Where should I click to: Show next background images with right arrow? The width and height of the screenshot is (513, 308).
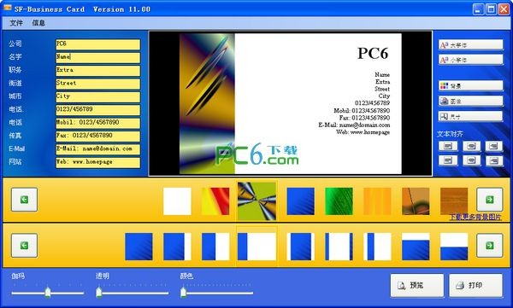tap(489, 200)
